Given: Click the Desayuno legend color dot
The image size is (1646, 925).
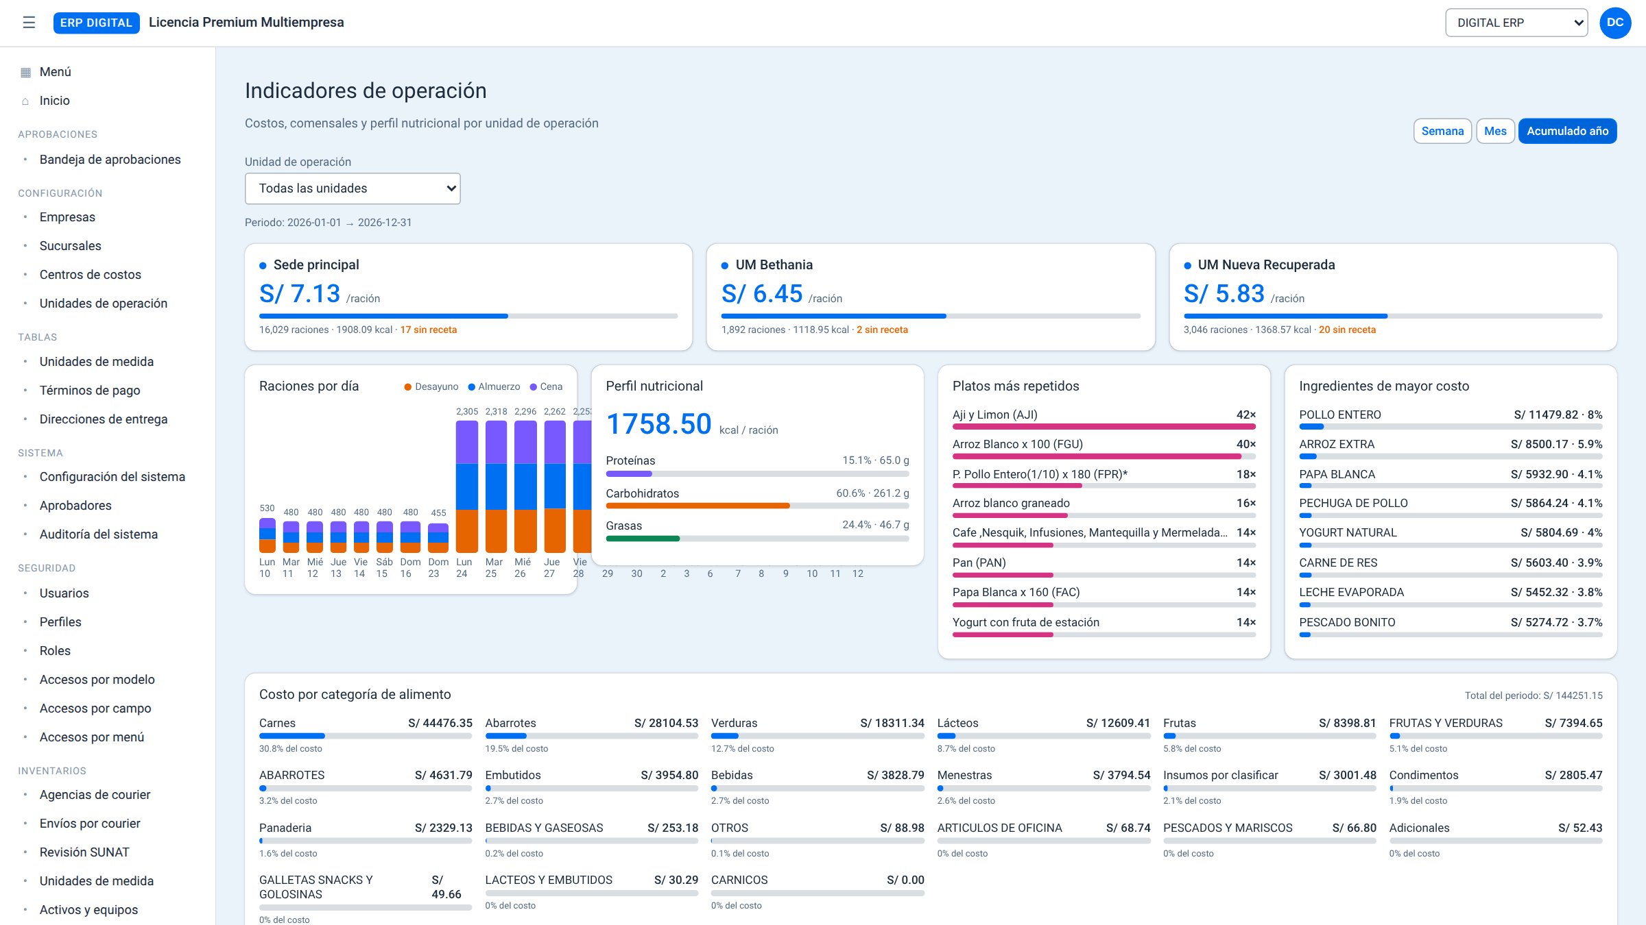Looking at the screenshot, I should (407, 387).
